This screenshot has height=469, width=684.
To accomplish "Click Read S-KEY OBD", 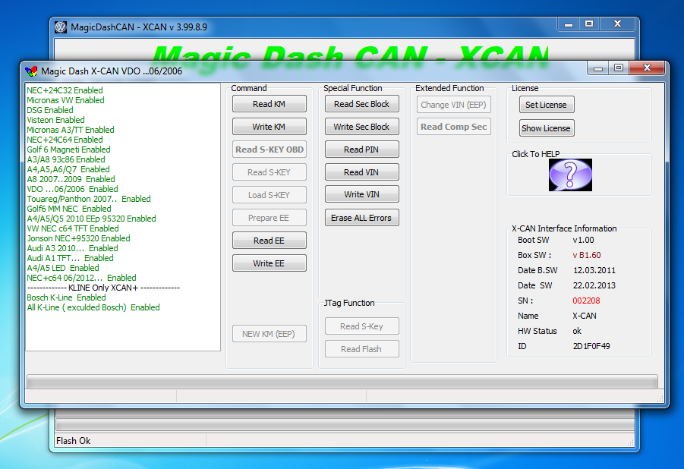I will pyautogui.click(x=269, y=149).
